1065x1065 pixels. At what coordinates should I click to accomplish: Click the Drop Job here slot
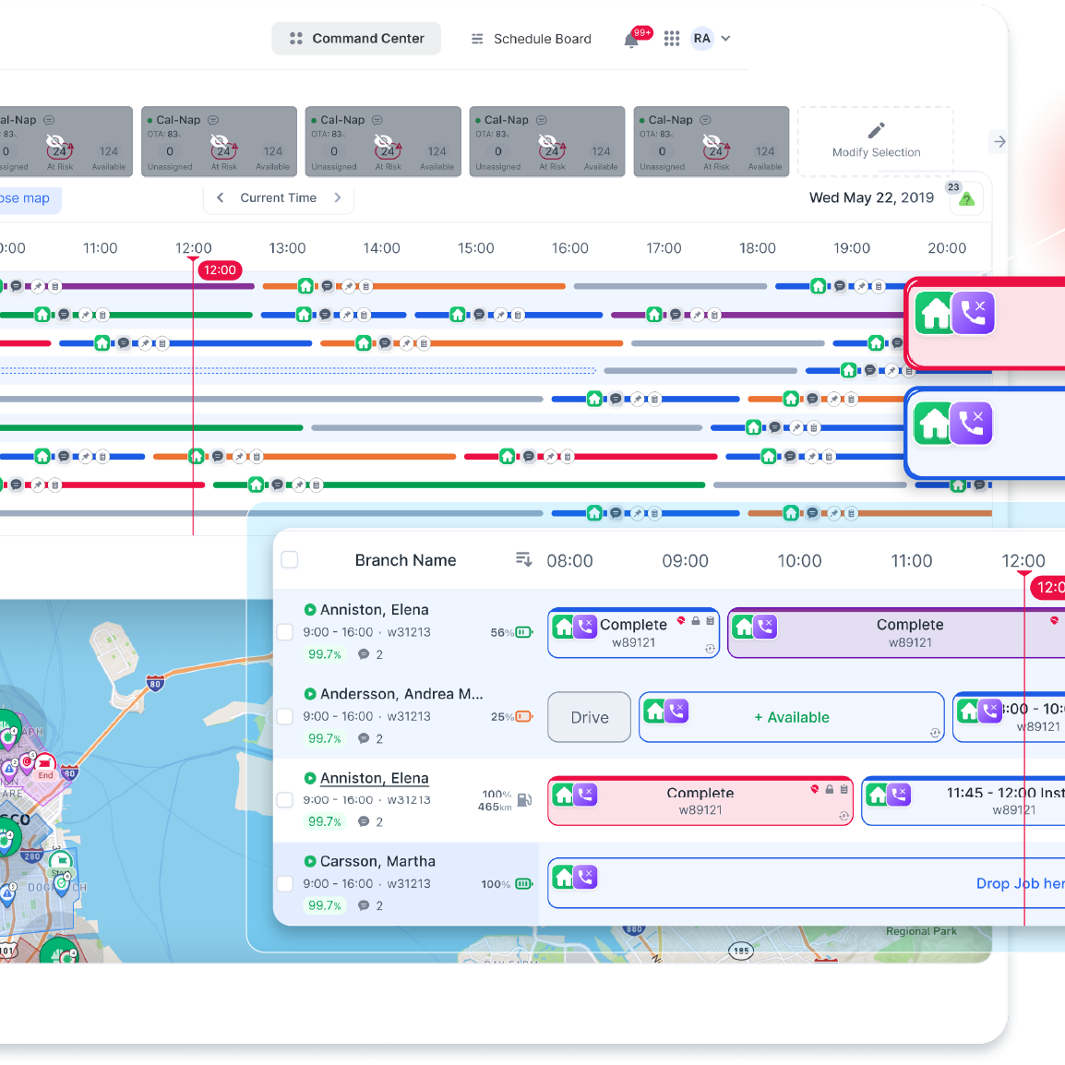(x=806, y=883)
